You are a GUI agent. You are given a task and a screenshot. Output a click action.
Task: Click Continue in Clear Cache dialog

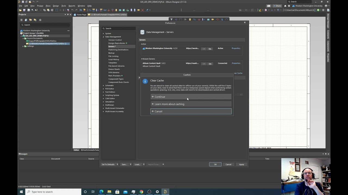coord(191,97)
